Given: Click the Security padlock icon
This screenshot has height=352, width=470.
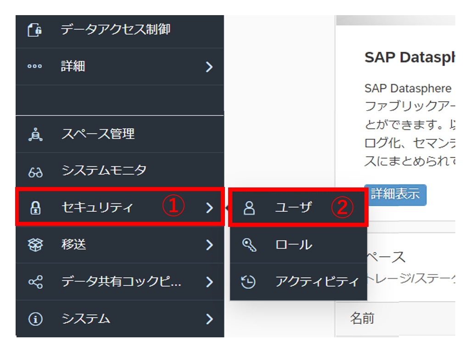Looking at the screenshot, I should click(35, 208).
